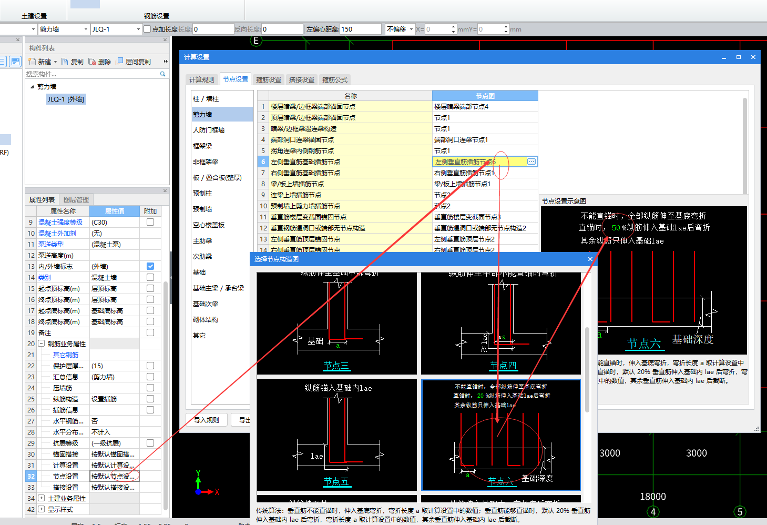Select 框架梁 in category list
Screen dimensions: 767x525
(x=222, y=146)
